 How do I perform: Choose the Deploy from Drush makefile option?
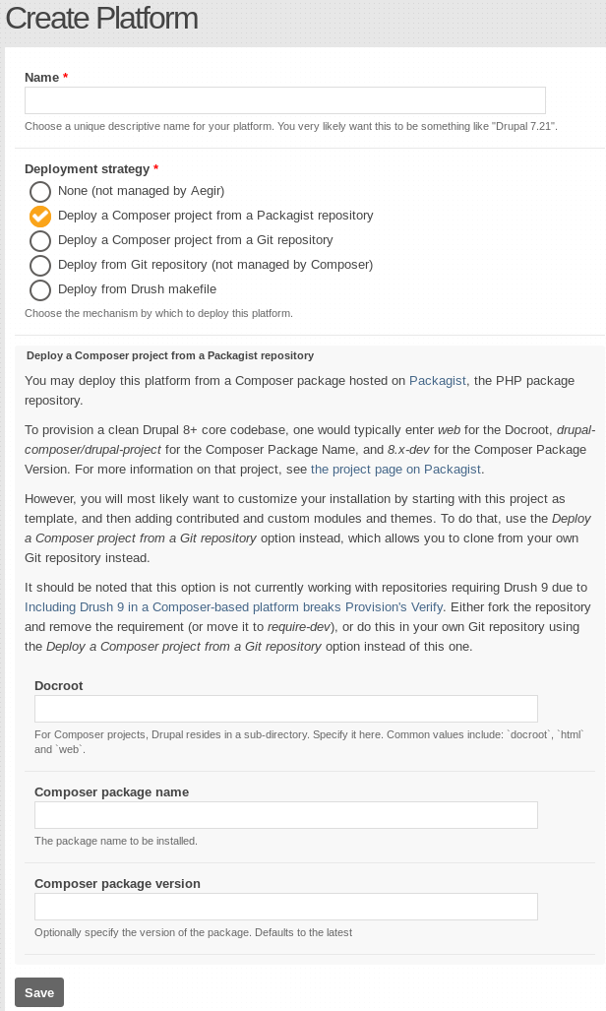(x=40, y=289)
